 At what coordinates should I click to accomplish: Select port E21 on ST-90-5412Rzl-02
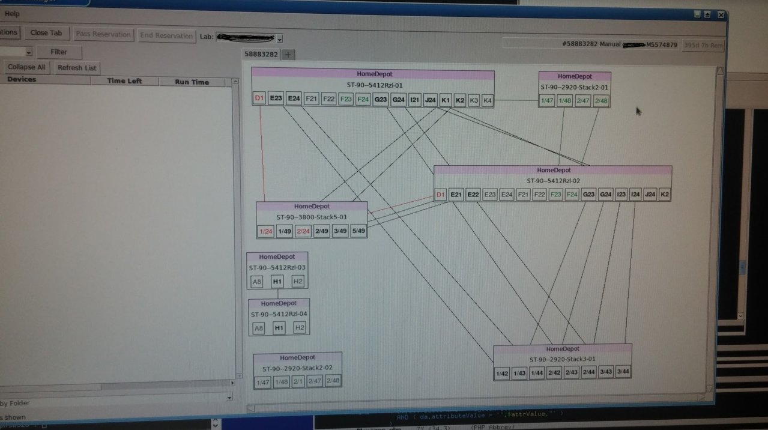pyautogui.click(x=456, y=195)
